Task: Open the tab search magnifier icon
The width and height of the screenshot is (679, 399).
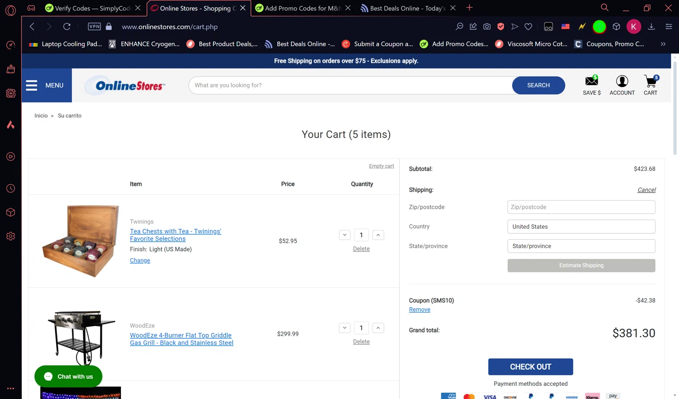Action: click(x=604, y=7)
